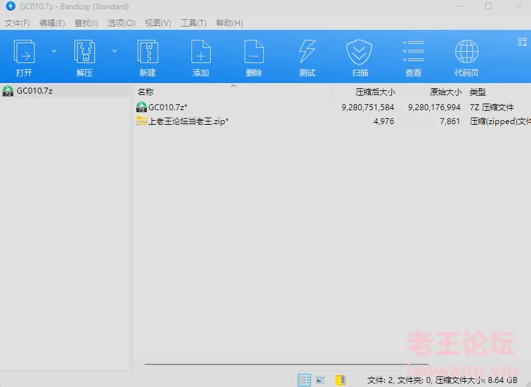Screen dimensions: 531x387
Task: Open the 查找(I) menu
Action: pyautogui.click(x=86, y=23)
